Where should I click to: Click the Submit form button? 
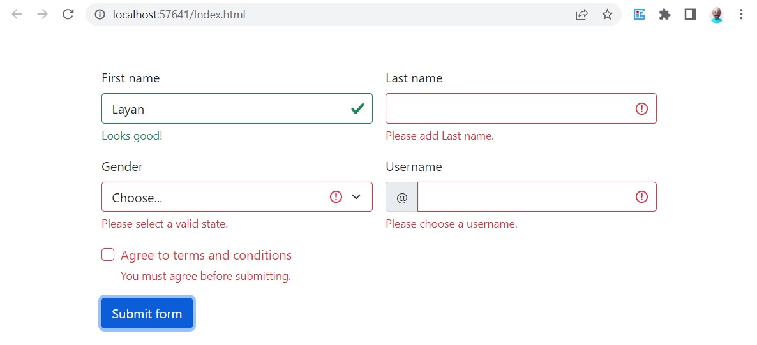coord(147,314)
